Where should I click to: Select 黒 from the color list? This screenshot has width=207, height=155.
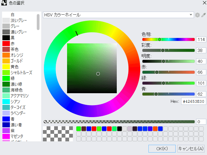(x=19, y=38)
